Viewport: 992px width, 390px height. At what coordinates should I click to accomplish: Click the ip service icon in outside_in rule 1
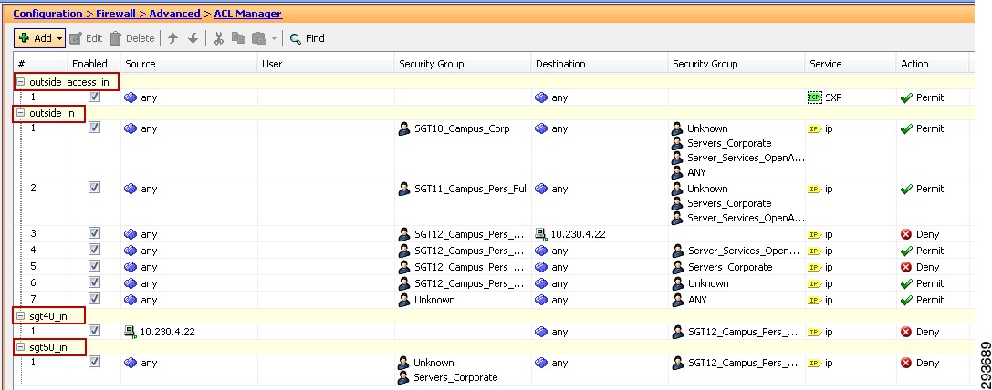click(x=815, y=128)
